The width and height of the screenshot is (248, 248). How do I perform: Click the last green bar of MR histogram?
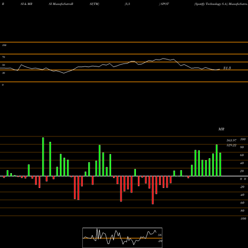point(220,165)
